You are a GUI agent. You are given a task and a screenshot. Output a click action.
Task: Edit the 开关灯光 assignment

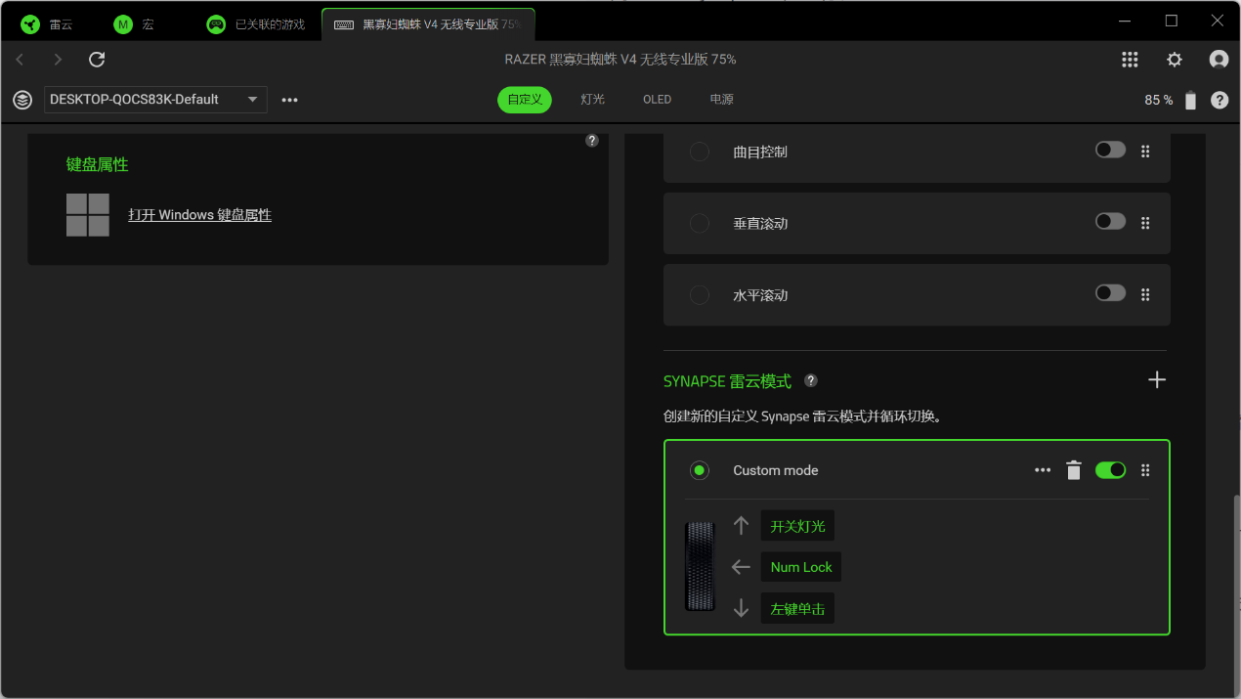797,526
